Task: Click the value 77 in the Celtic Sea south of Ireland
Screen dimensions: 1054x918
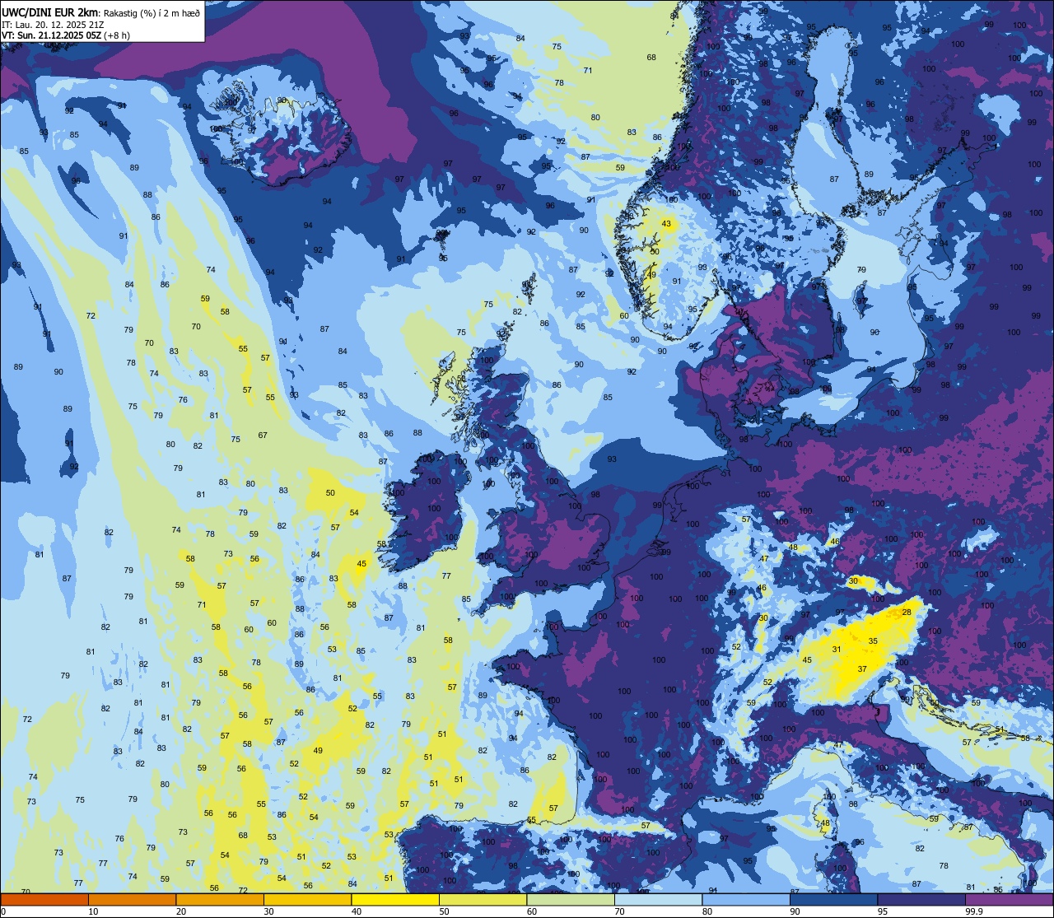Action: click(446, 575)
